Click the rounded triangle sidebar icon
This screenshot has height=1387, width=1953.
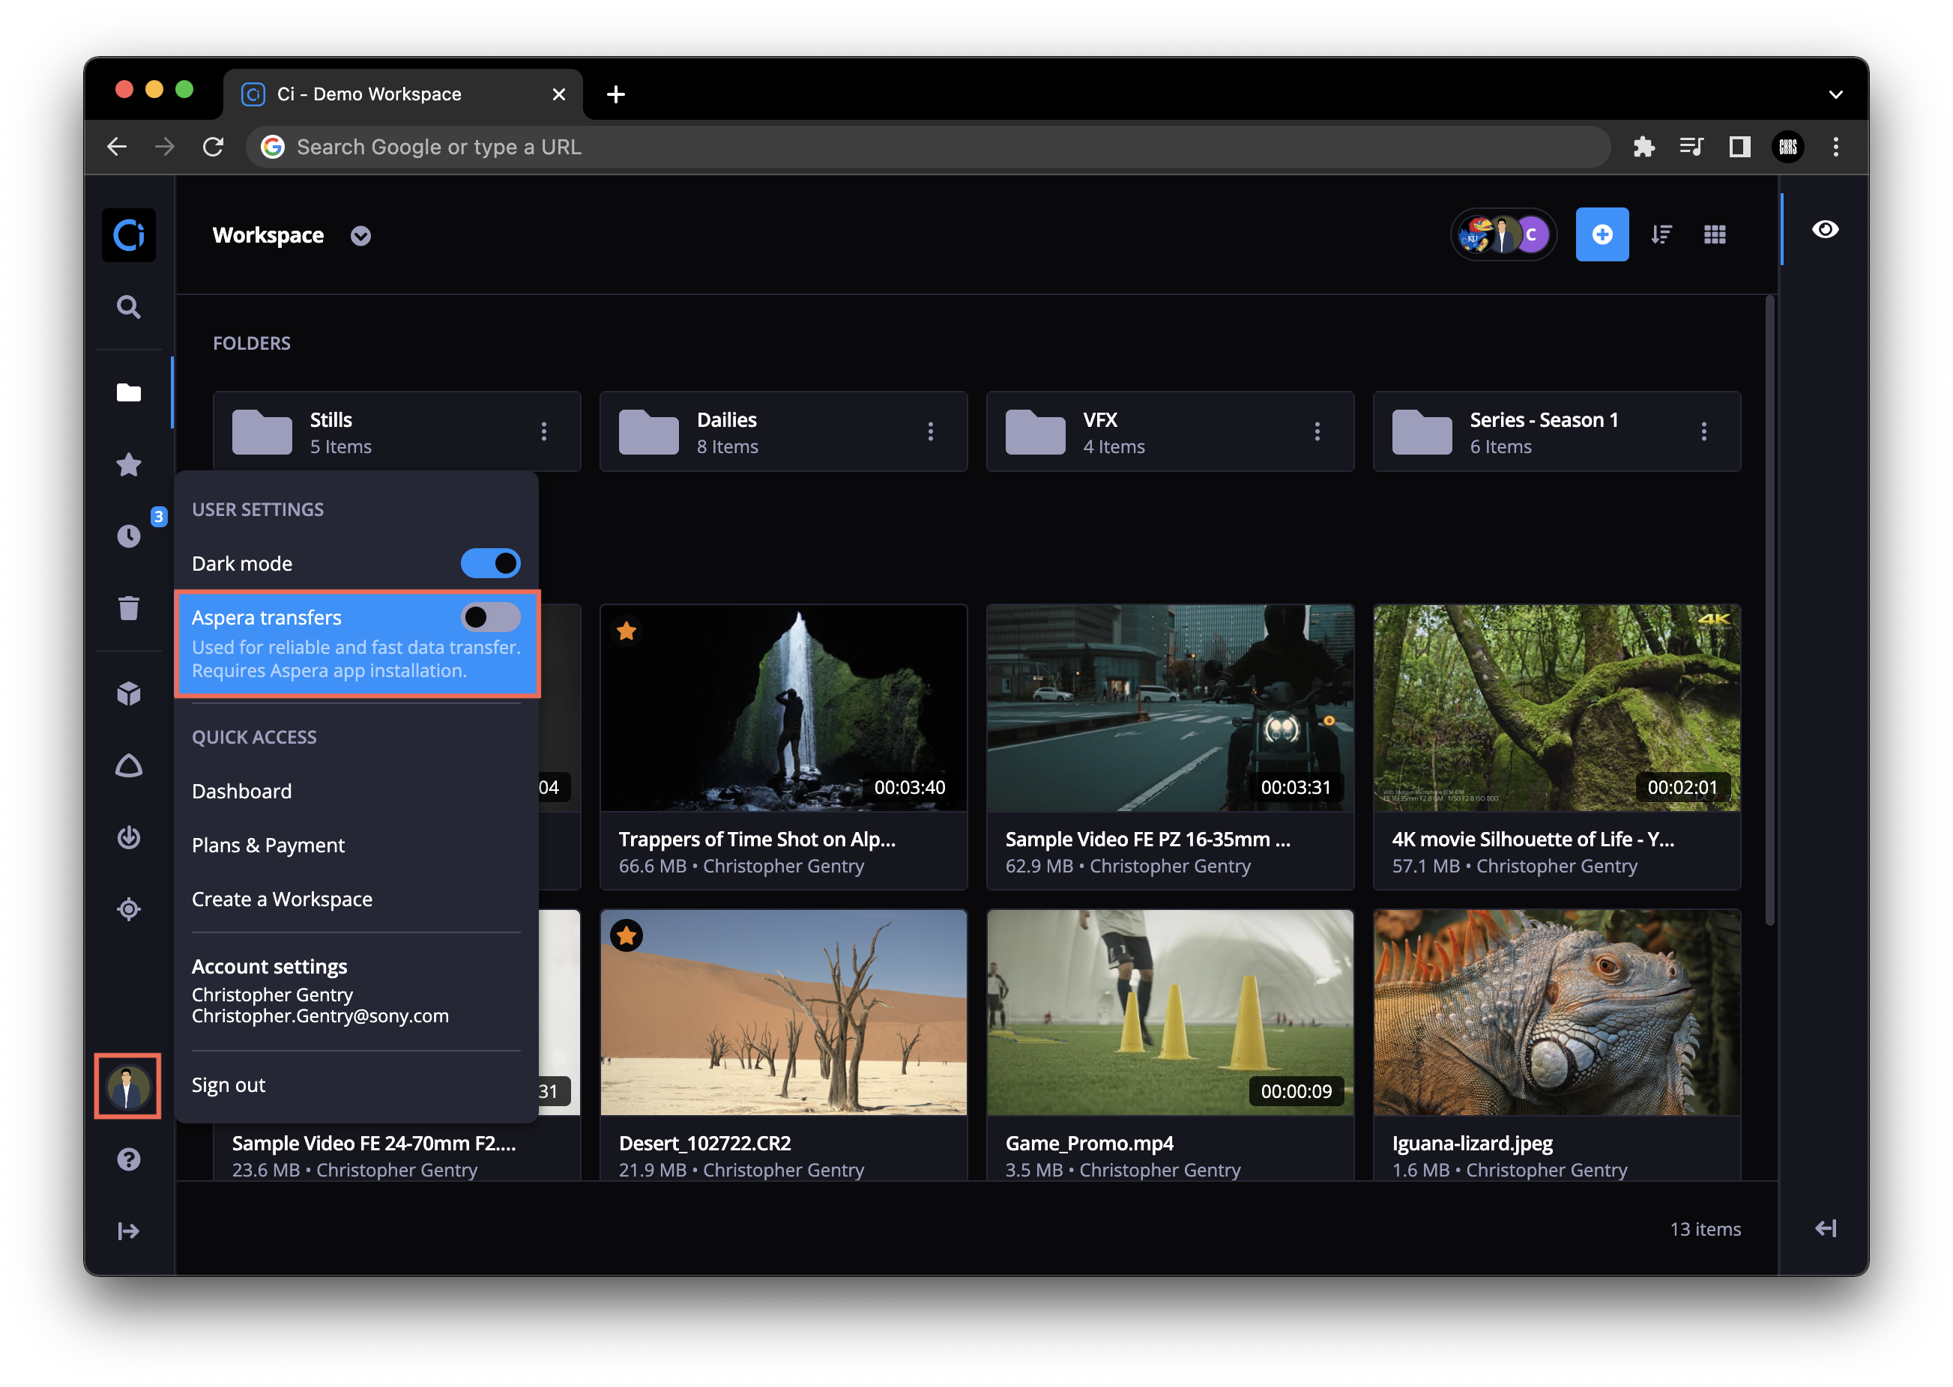coord(129,765)
